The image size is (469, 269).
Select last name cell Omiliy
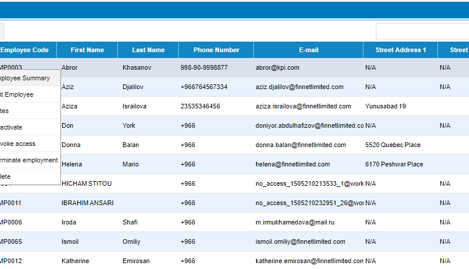[131, 241]
